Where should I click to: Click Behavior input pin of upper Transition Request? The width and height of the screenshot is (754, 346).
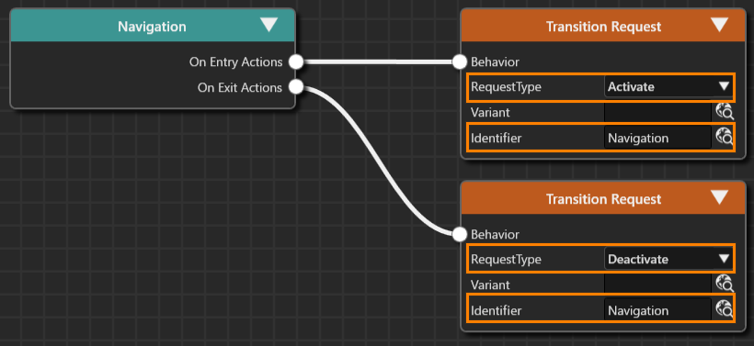click(460, 61)
